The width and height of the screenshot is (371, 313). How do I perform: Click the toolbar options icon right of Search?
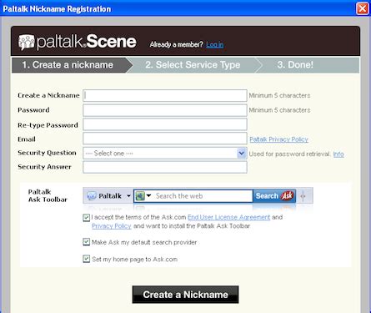(x=303, y=196)
